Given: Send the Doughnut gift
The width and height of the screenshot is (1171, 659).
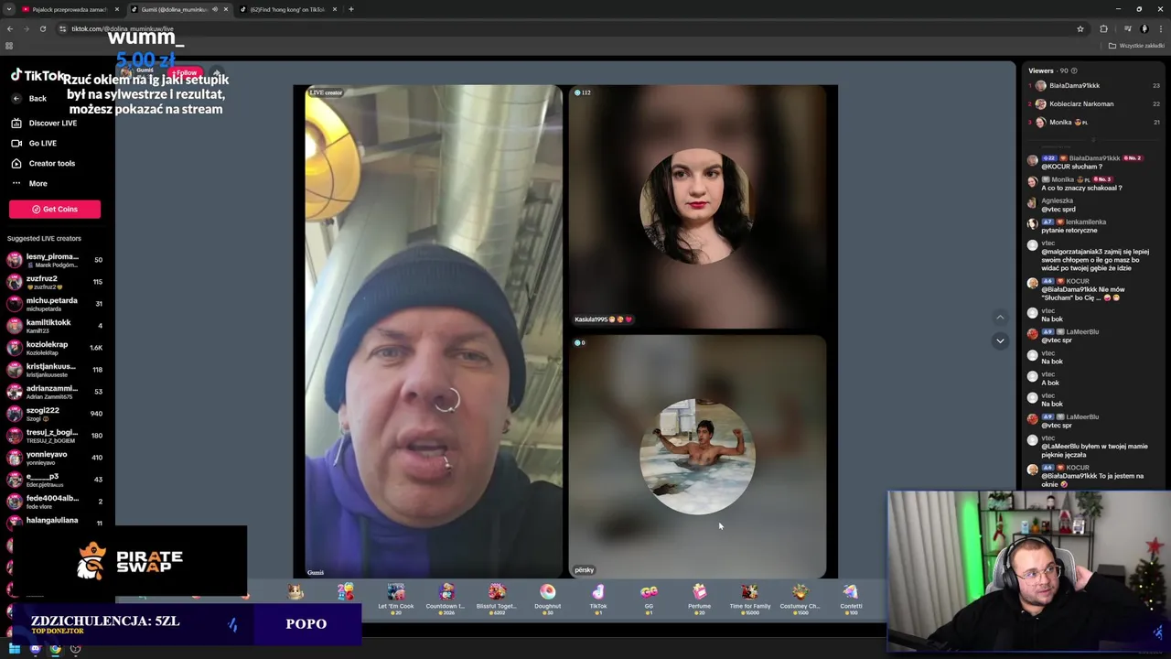Looking at the screenshot, I should (x=547, y=599).
